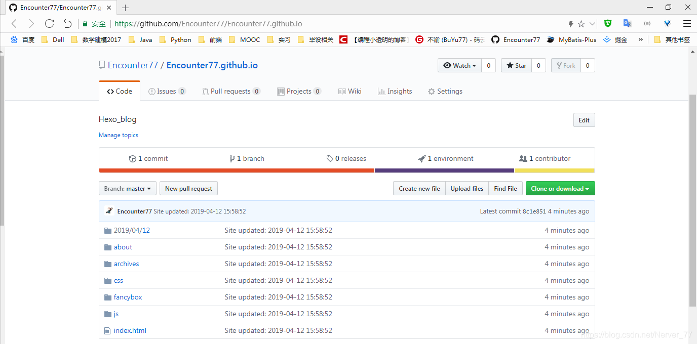Bookmark this page with the star icon

(582, 24)
